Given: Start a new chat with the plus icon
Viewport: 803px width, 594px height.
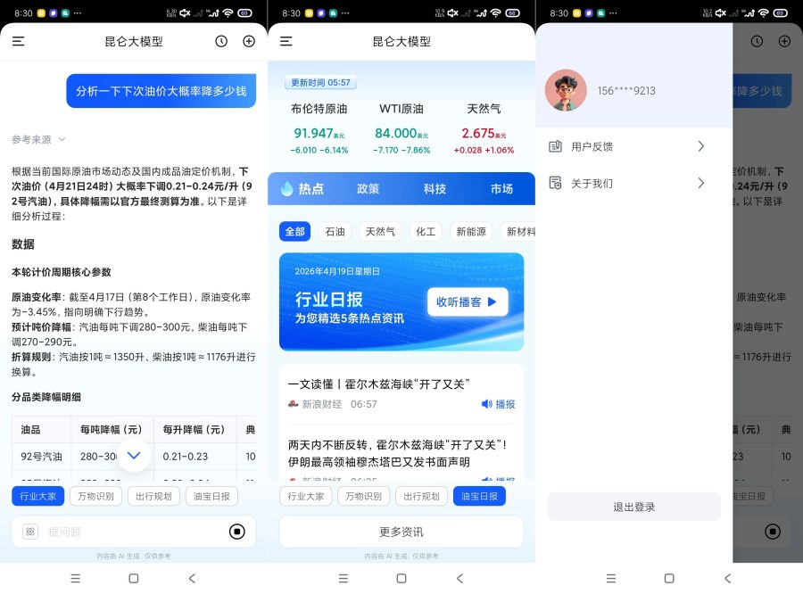Looking at the screenshot, I should point(249,41).
